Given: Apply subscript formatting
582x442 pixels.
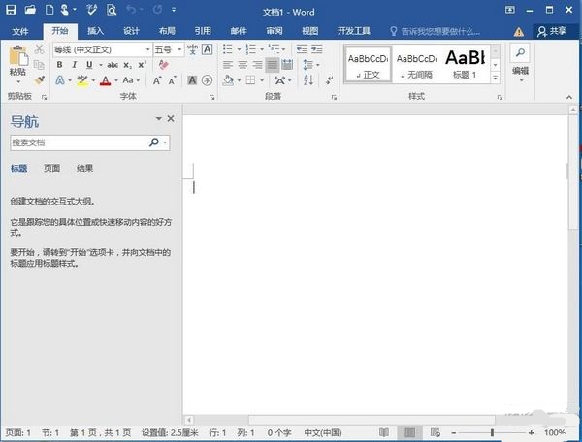Looking at the screenshot, I should pos(130,65).
